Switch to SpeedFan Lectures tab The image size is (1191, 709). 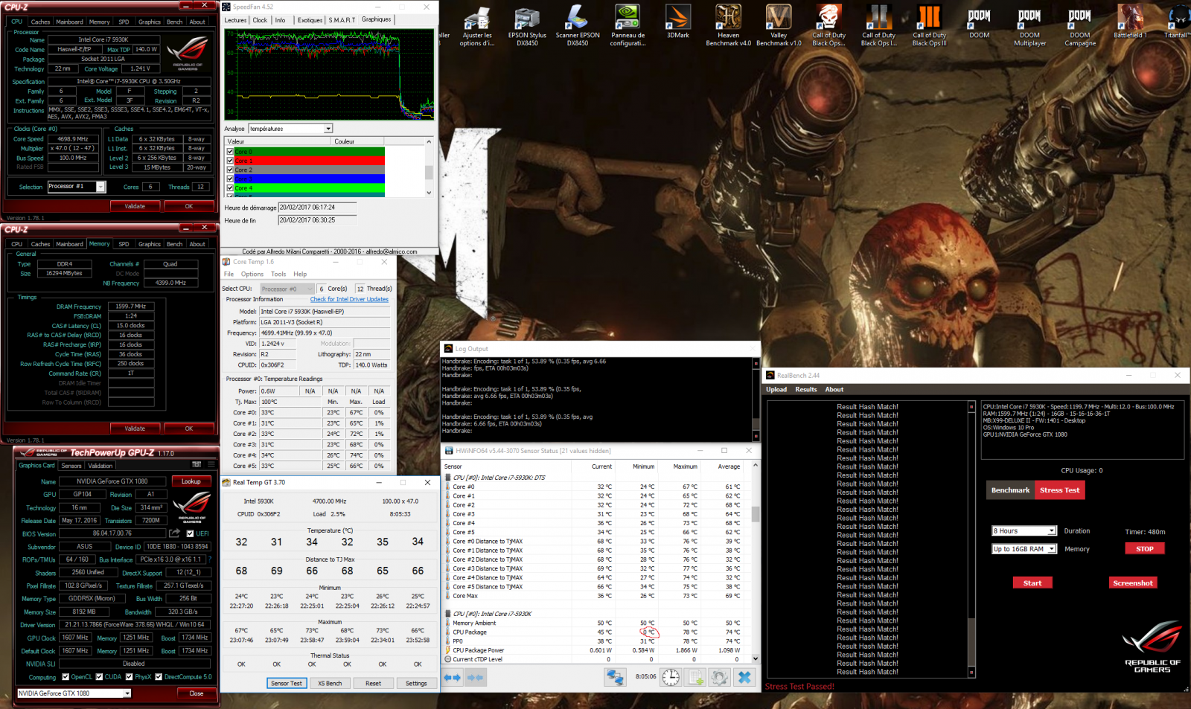(x=235, y=20)
